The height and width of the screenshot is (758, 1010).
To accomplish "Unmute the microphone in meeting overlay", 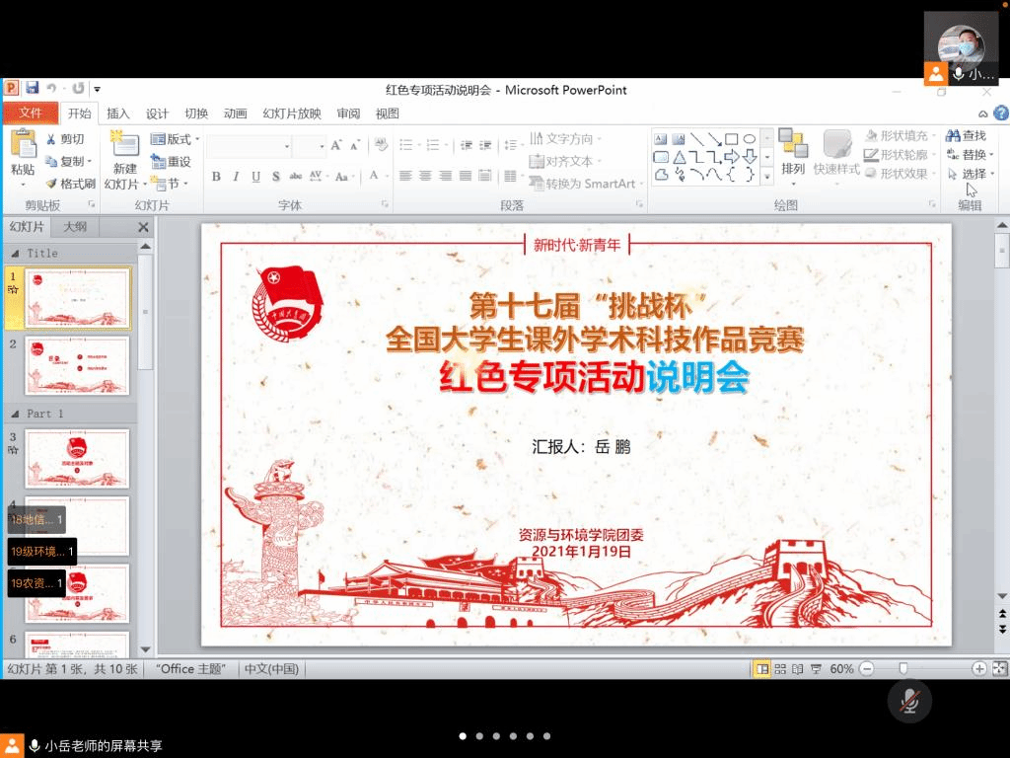I will (x=909, y=701).
